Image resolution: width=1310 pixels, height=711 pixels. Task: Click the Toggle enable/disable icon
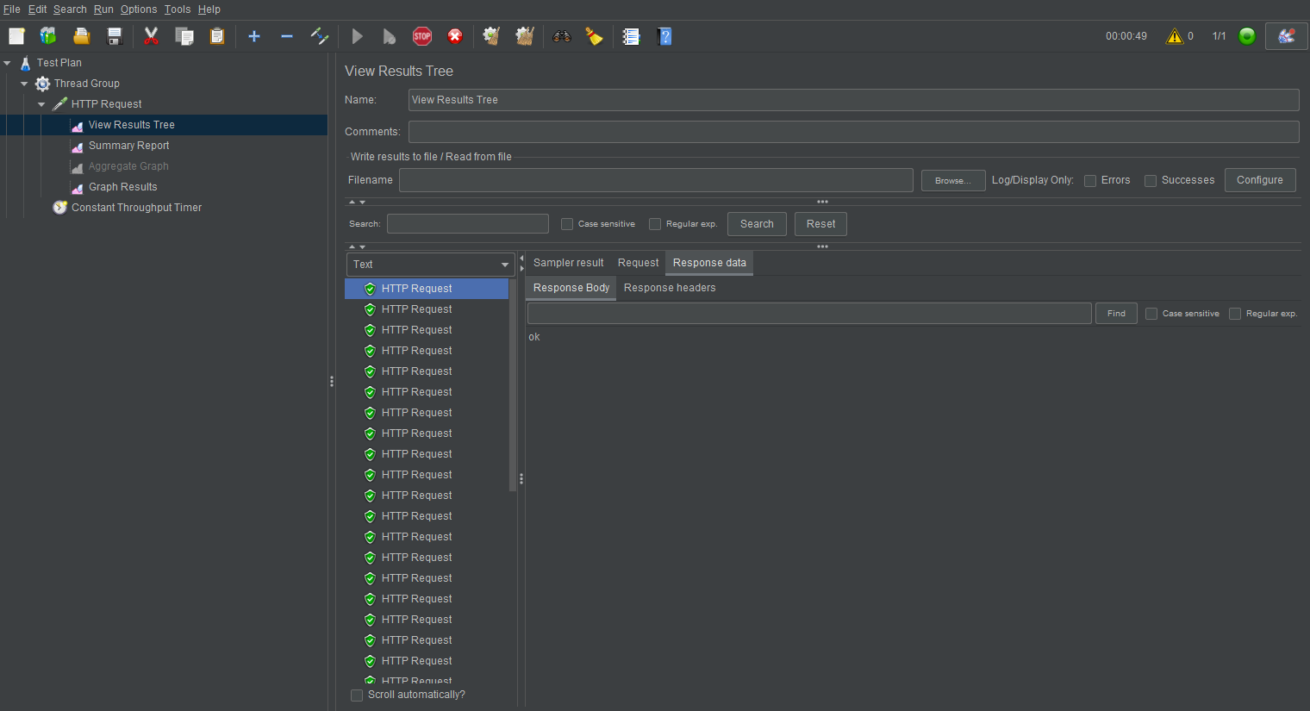320,36
